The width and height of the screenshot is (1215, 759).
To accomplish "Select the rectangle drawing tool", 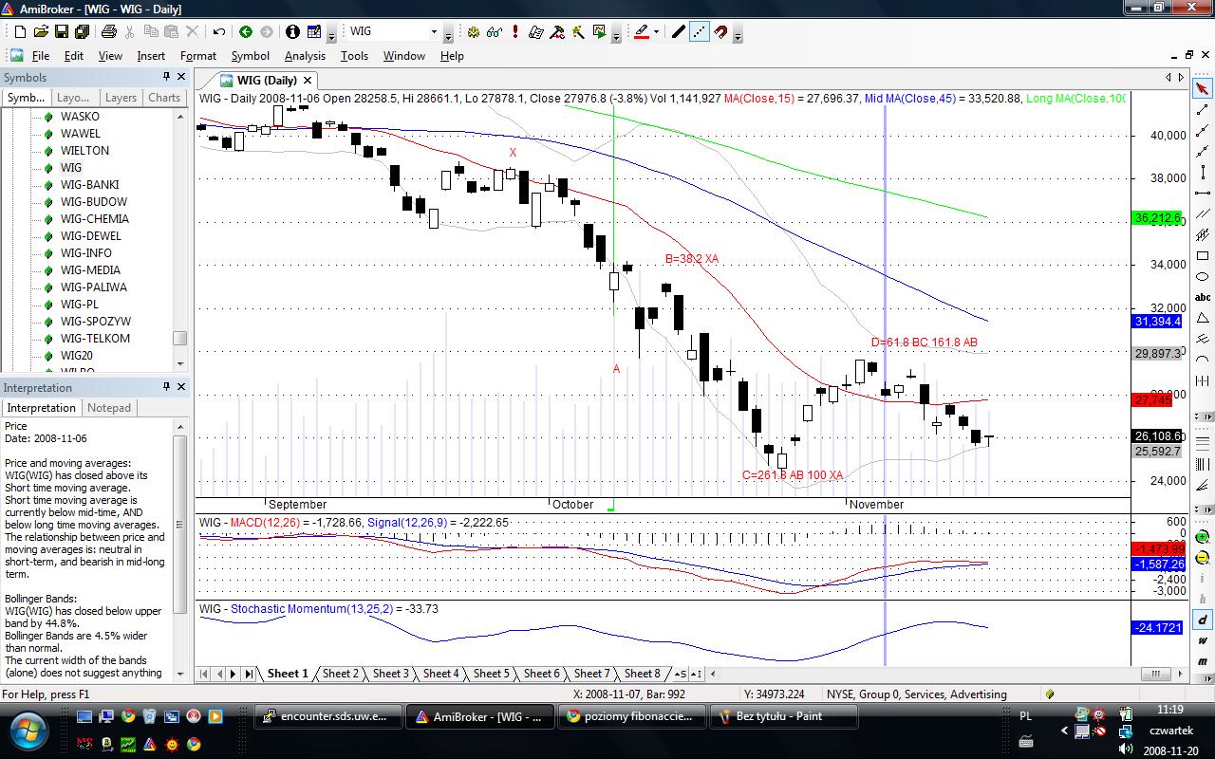I will 1202,255.
